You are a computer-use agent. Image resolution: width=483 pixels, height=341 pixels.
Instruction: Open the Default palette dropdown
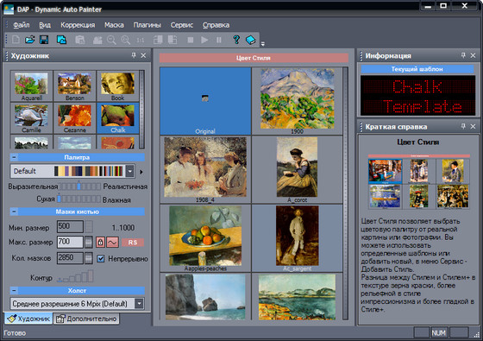pos(130,171)
